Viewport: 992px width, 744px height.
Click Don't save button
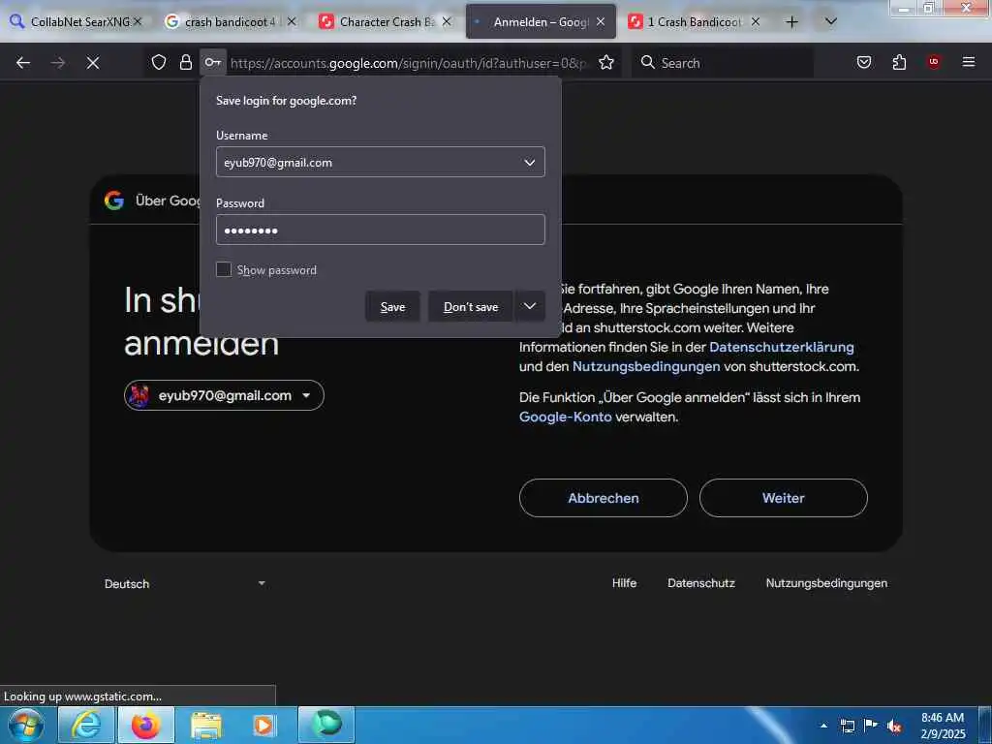(471, 306)
